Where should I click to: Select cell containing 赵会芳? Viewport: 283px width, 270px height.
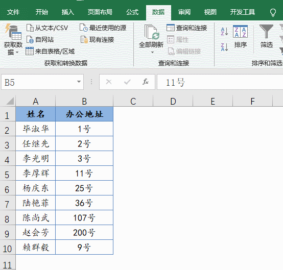(36, 232)
